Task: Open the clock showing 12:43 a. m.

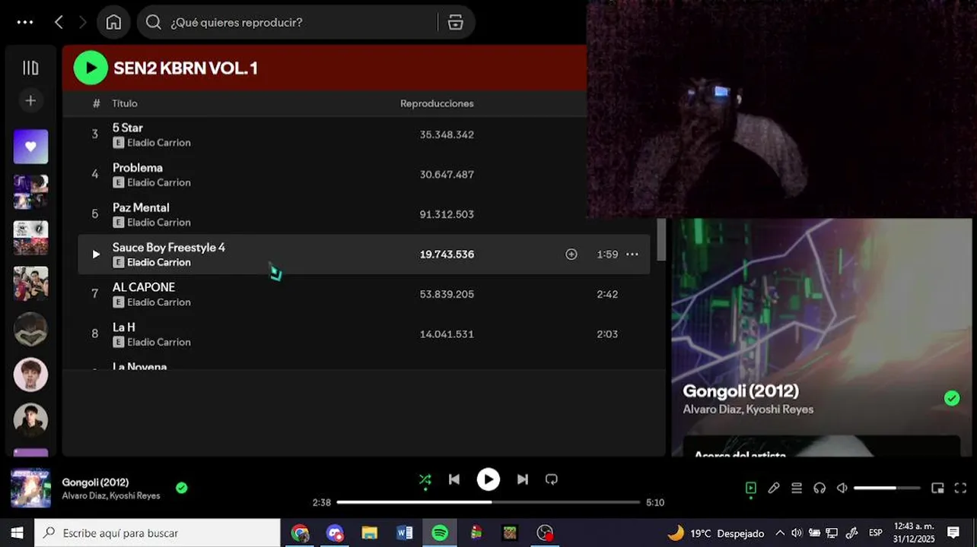Action: [x=914, y=533]
